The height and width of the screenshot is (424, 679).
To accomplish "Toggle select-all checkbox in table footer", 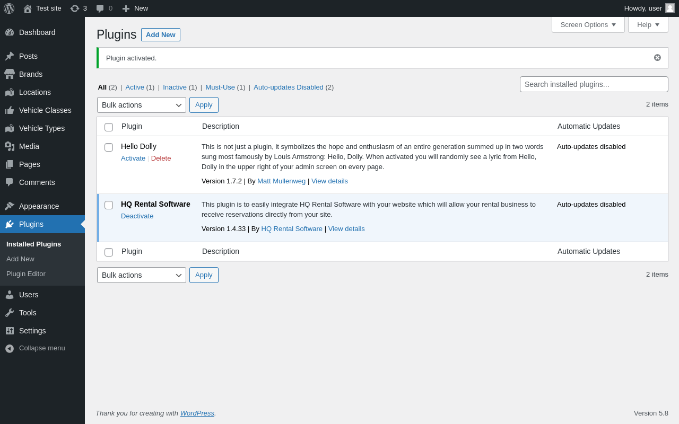I will pos(109,252).
